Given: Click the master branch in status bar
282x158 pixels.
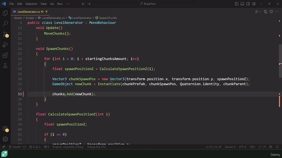Looking at the screenshot, I should (x=15, y=147).
